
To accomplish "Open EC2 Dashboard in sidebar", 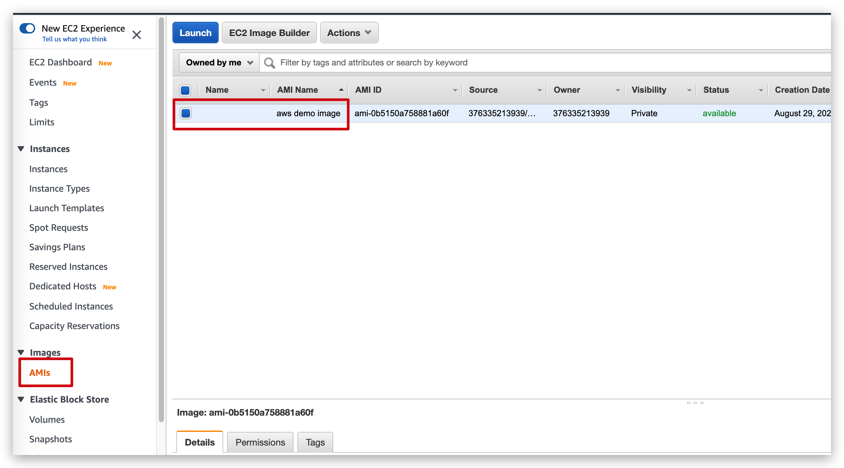I will click(60, 62).
